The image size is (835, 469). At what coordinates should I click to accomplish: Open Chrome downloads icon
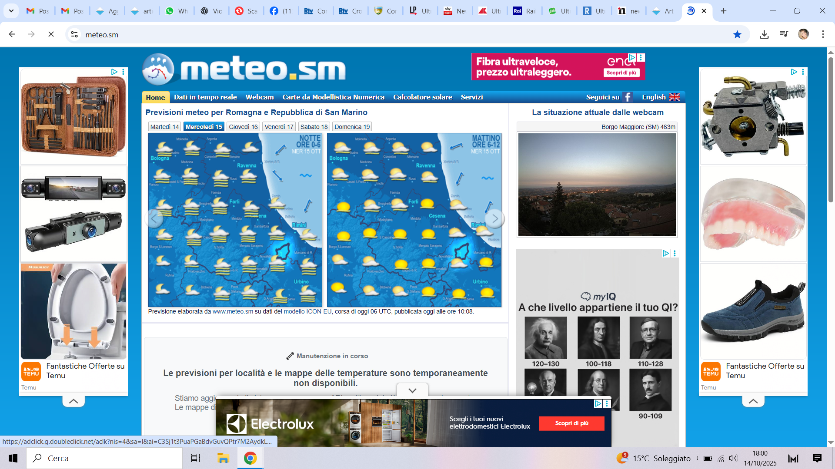click(764, 34)
